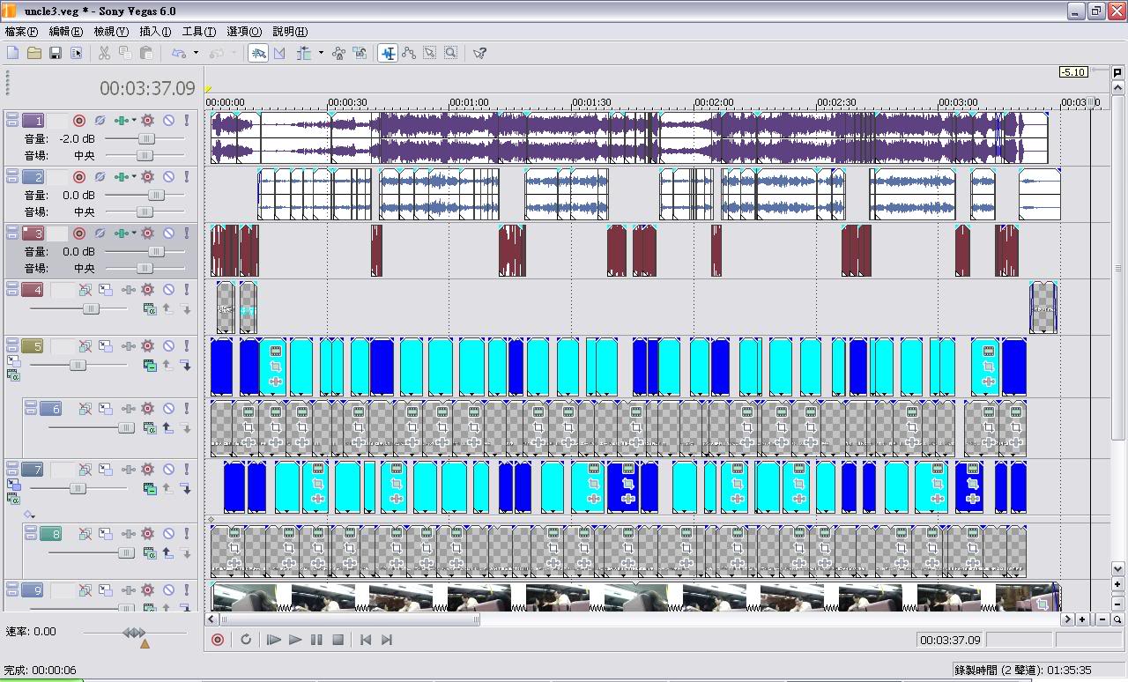Open a project with the folder icon
Image resolution: width=1128 pixels, height=682 pixels.
pyautogui.click(x=34, y=53)
